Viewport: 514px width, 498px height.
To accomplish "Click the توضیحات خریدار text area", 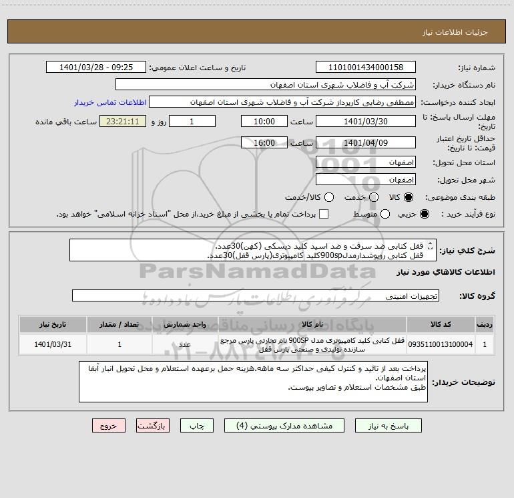I will click(253, 382).
